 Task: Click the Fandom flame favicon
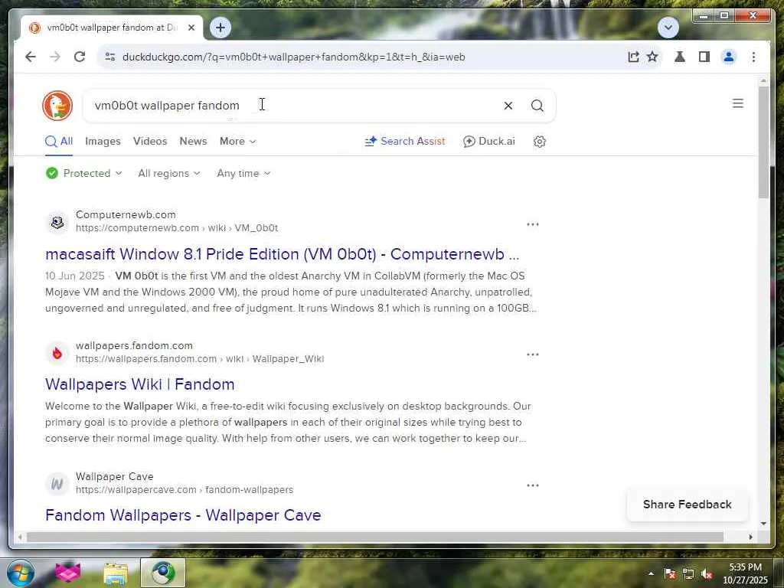(x=57, y=353)
